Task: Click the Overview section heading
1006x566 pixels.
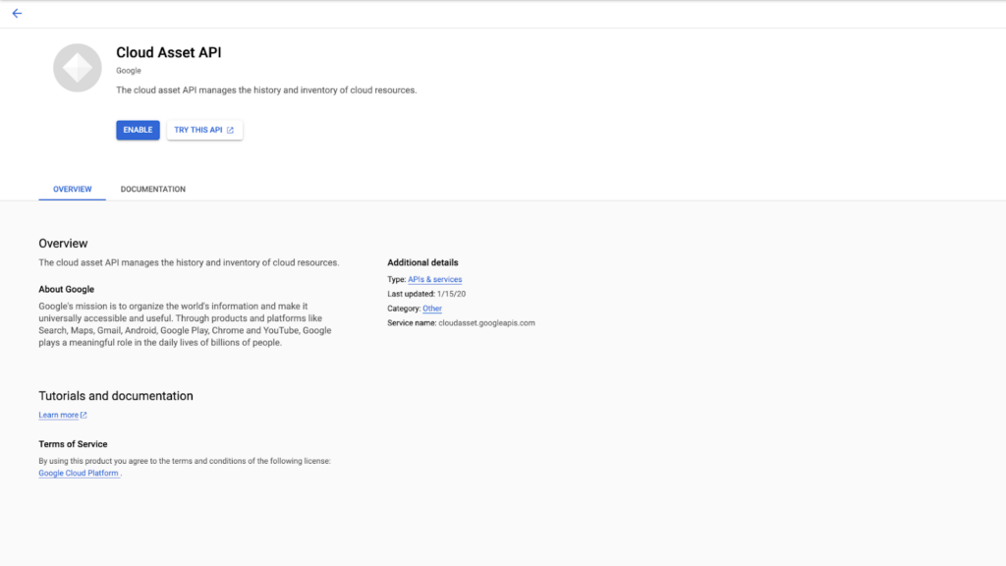Action: [x=63, y=244]
